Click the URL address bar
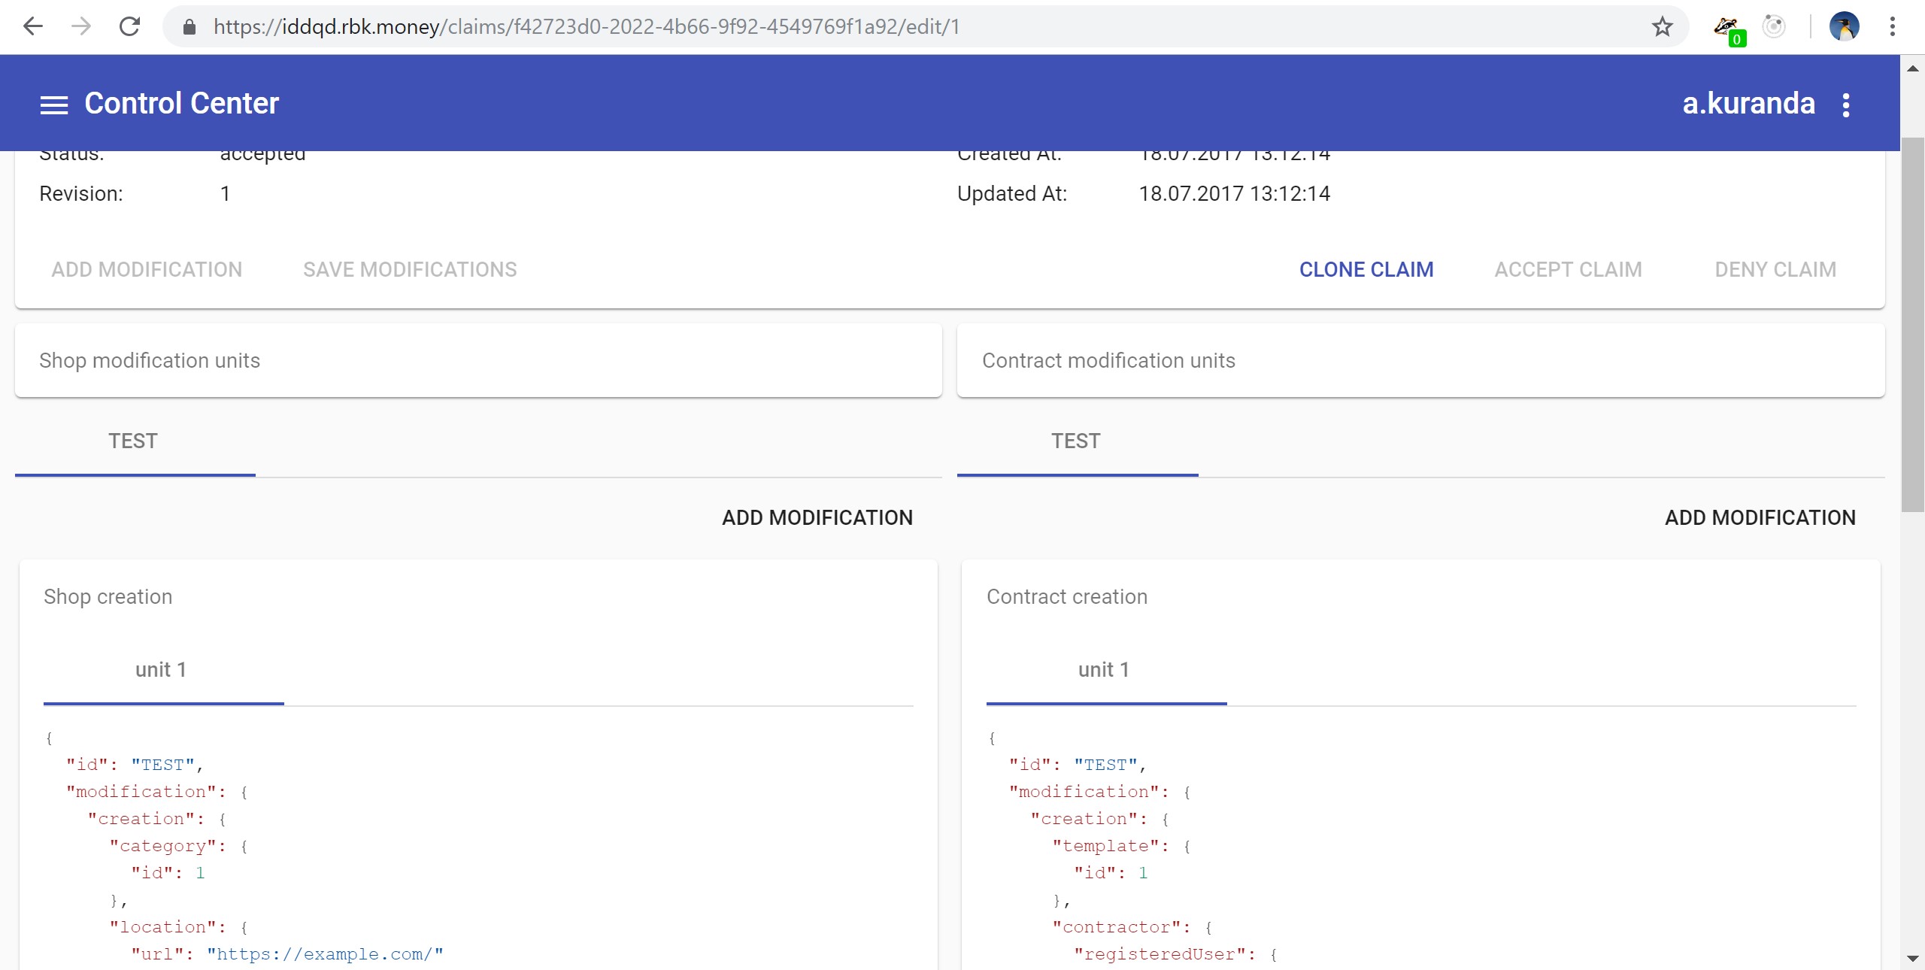 point(902,27)
